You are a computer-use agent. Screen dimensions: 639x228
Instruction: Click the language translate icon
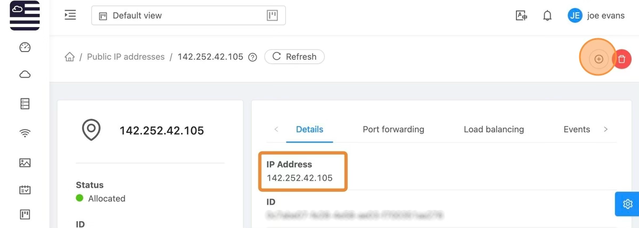coord(521,16)
